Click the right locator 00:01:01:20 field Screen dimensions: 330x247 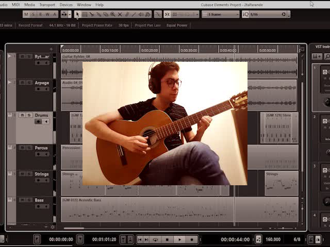click(x=104, y=239)
